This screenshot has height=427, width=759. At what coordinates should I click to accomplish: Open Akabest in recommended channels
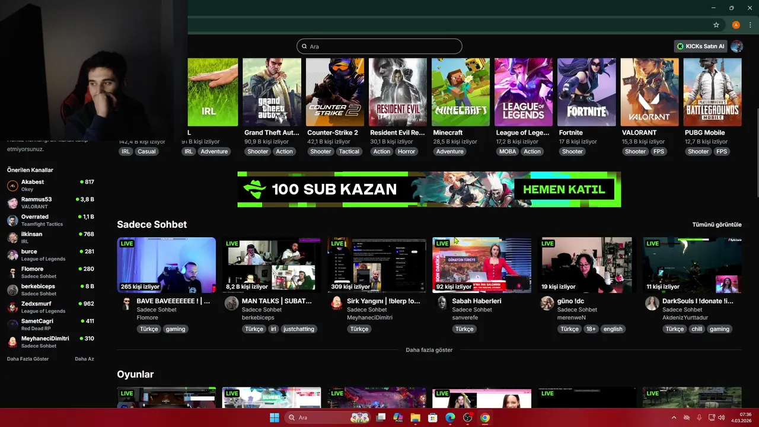click(50, 186)
